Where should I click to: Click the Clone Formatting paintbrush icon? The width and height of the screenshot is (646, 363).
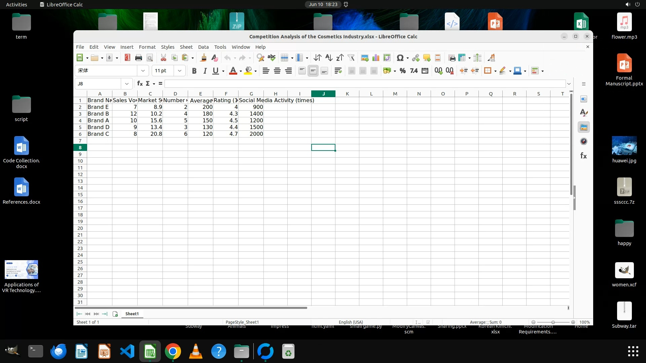pos(203,58)
